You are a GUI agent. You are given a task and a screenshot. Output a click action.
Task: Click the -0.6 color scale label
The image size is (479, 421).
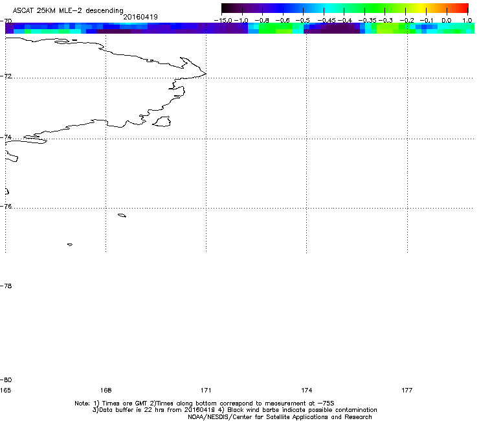click(283, 21)
